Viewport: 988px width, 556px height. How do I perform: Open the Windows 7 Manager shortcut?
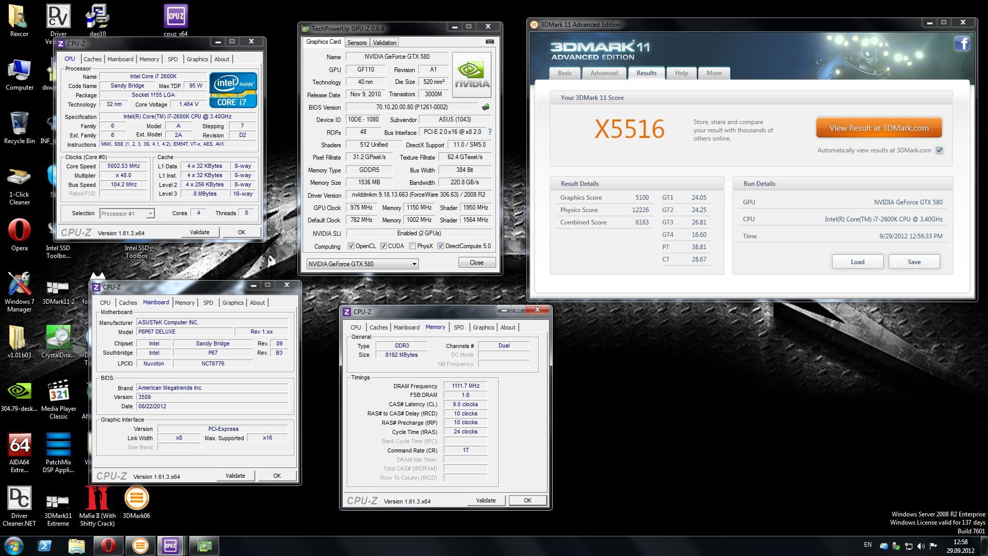tap(19, 292)
